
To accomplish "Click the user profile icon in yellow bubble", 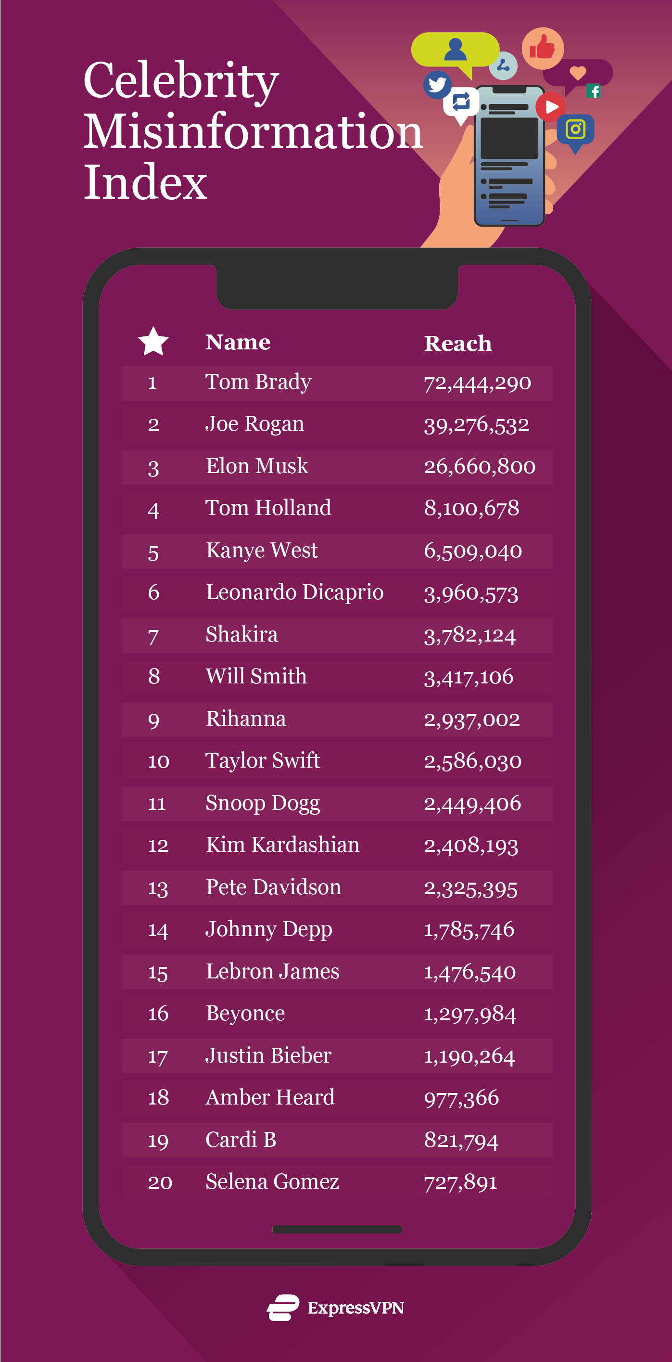I will pyautogui.click(x=455, y=49).
